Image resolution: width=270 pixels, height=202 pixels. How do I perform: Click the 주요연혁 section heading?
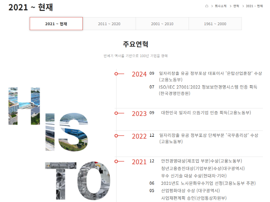[135, 44]
